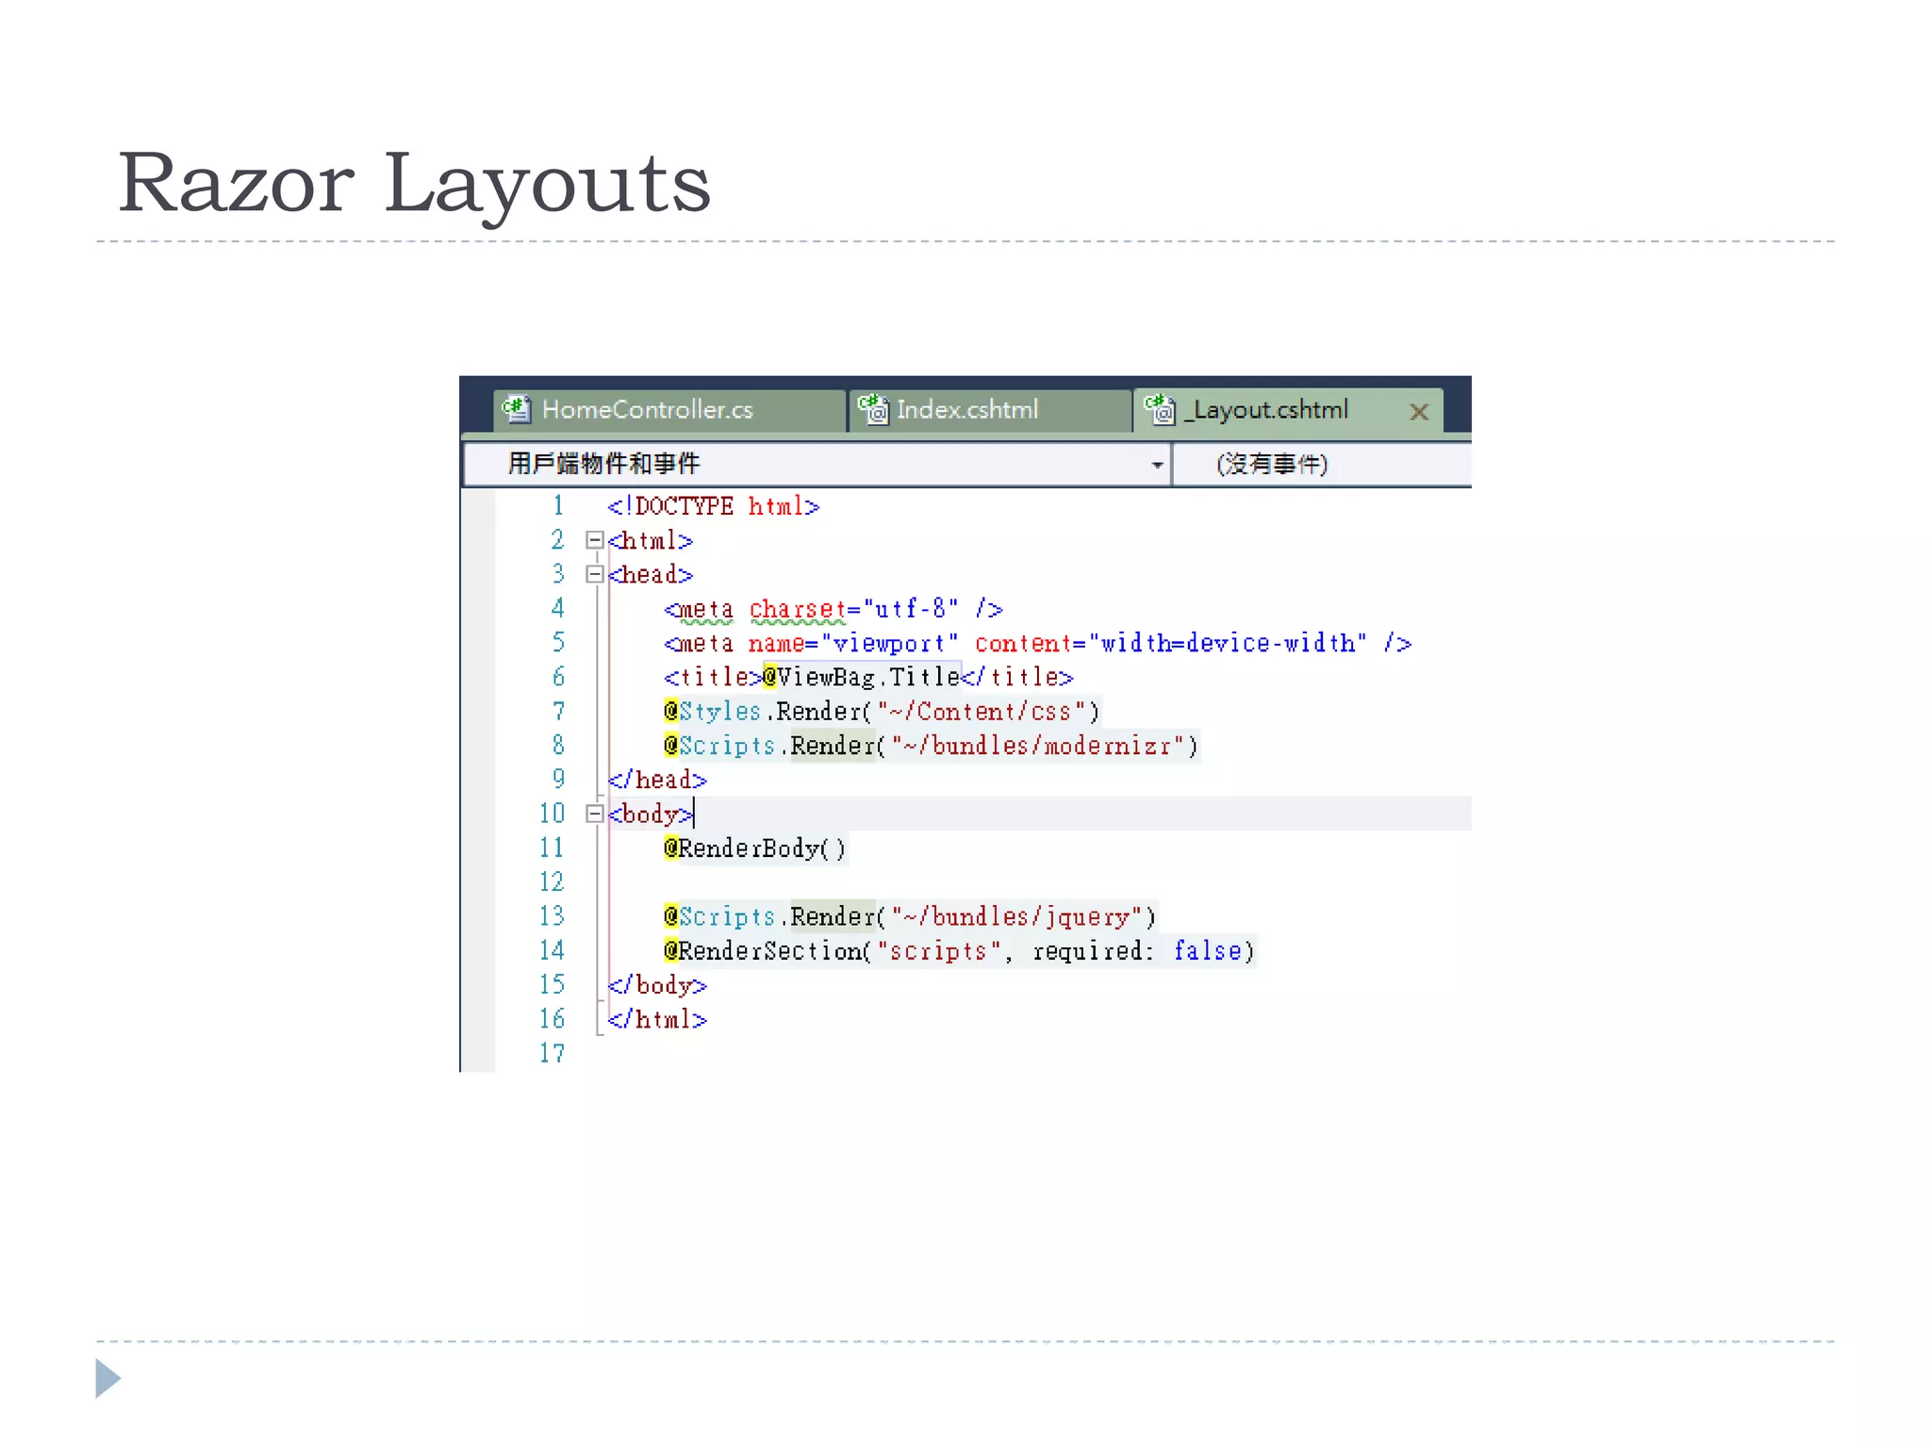Open the (沒有事件) events dropdown
This screenshot has height=1448, width=1931.
(x=1322, y=465)
